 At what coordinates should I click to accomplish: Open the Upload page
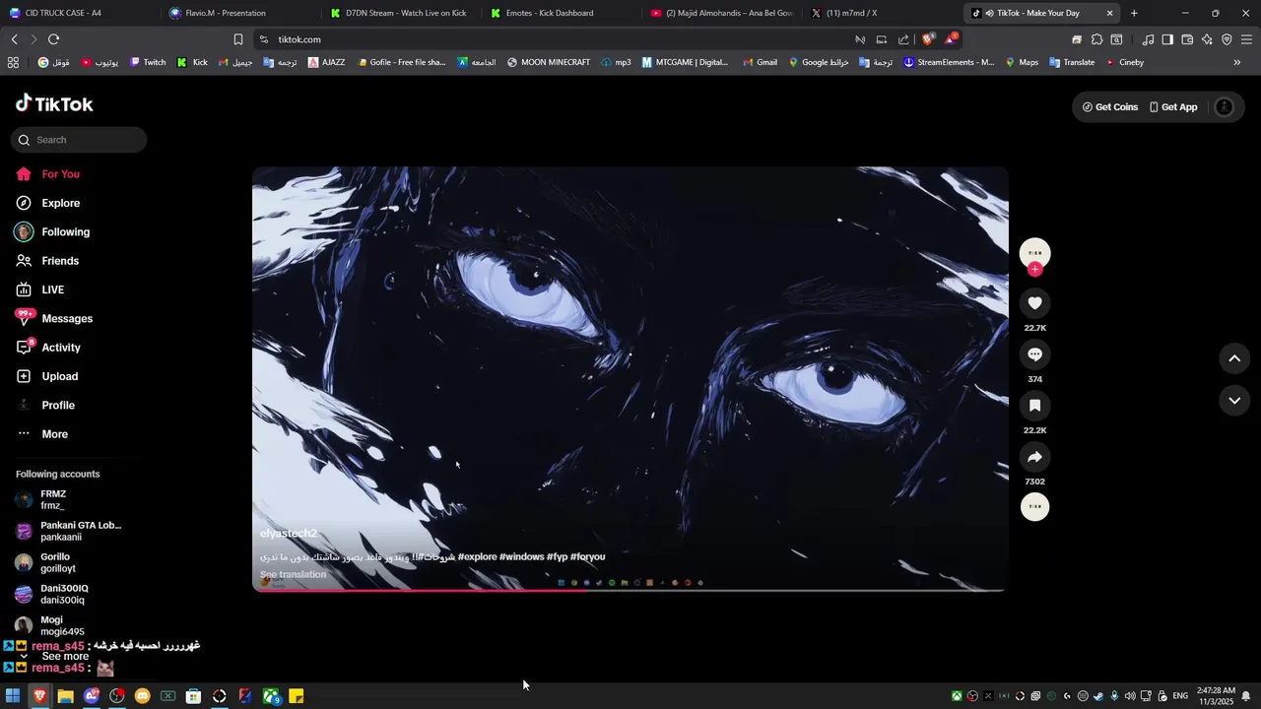tap(48, 376)
